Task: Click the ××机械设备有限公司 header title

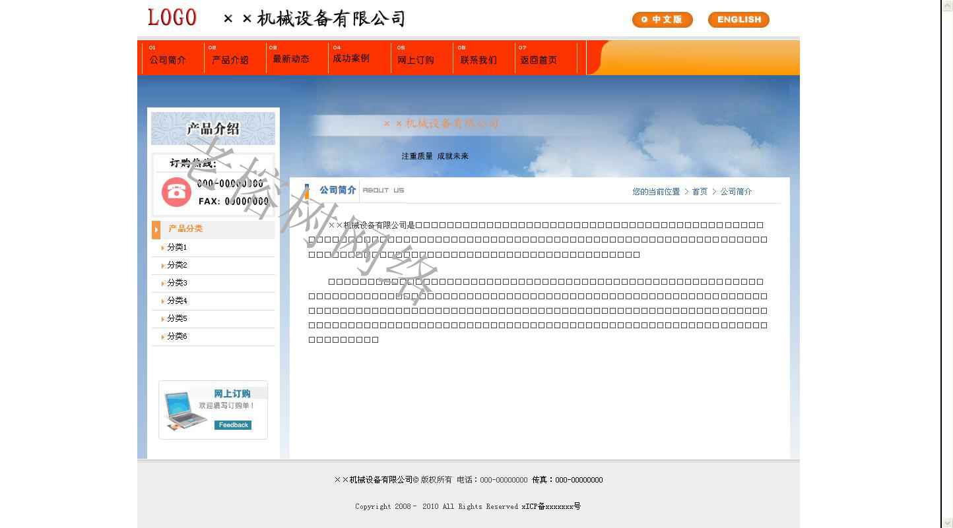Action: [313, 18]
